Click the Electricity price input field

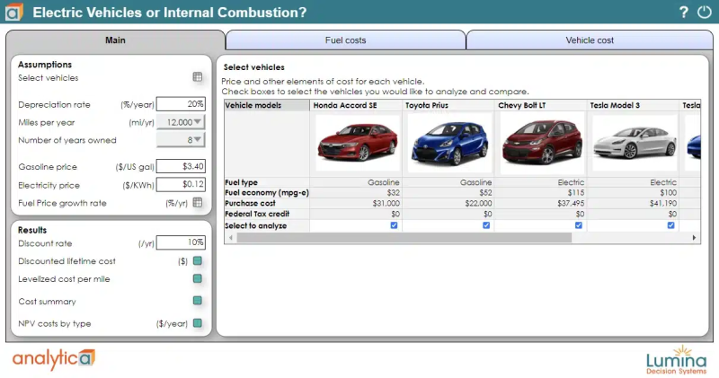181,184
